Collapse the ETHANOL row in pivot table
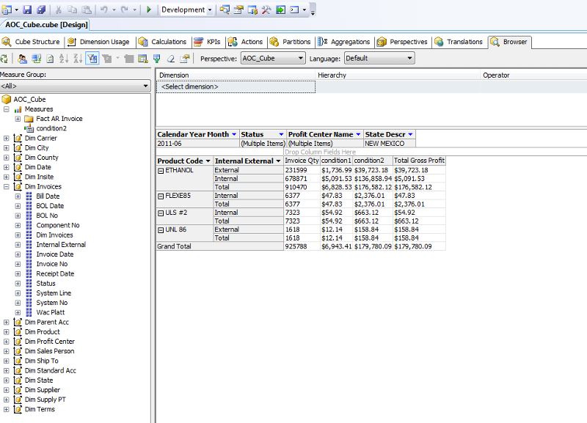The image size is (587, 423). 161,170
